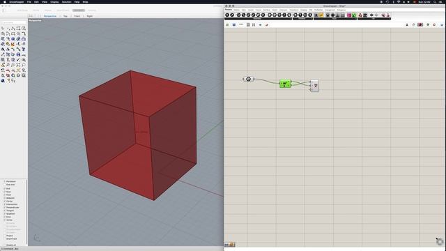Image resolution: width=446 pixels, height=251 pixels.
Task: Toggle Planar in Rhino toolbar
Action: click(x=48, y=10)
